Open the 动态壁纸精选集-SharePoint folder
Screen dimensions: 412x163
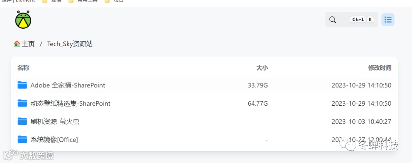pos(71,103)
